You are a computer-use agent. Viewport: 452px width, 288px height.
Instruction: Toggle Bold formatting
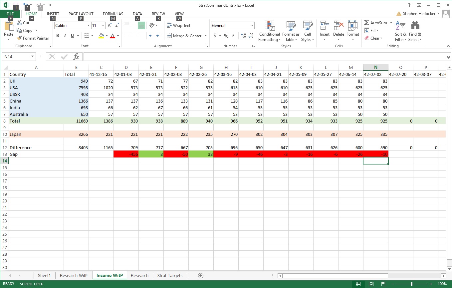click(58, 36)
